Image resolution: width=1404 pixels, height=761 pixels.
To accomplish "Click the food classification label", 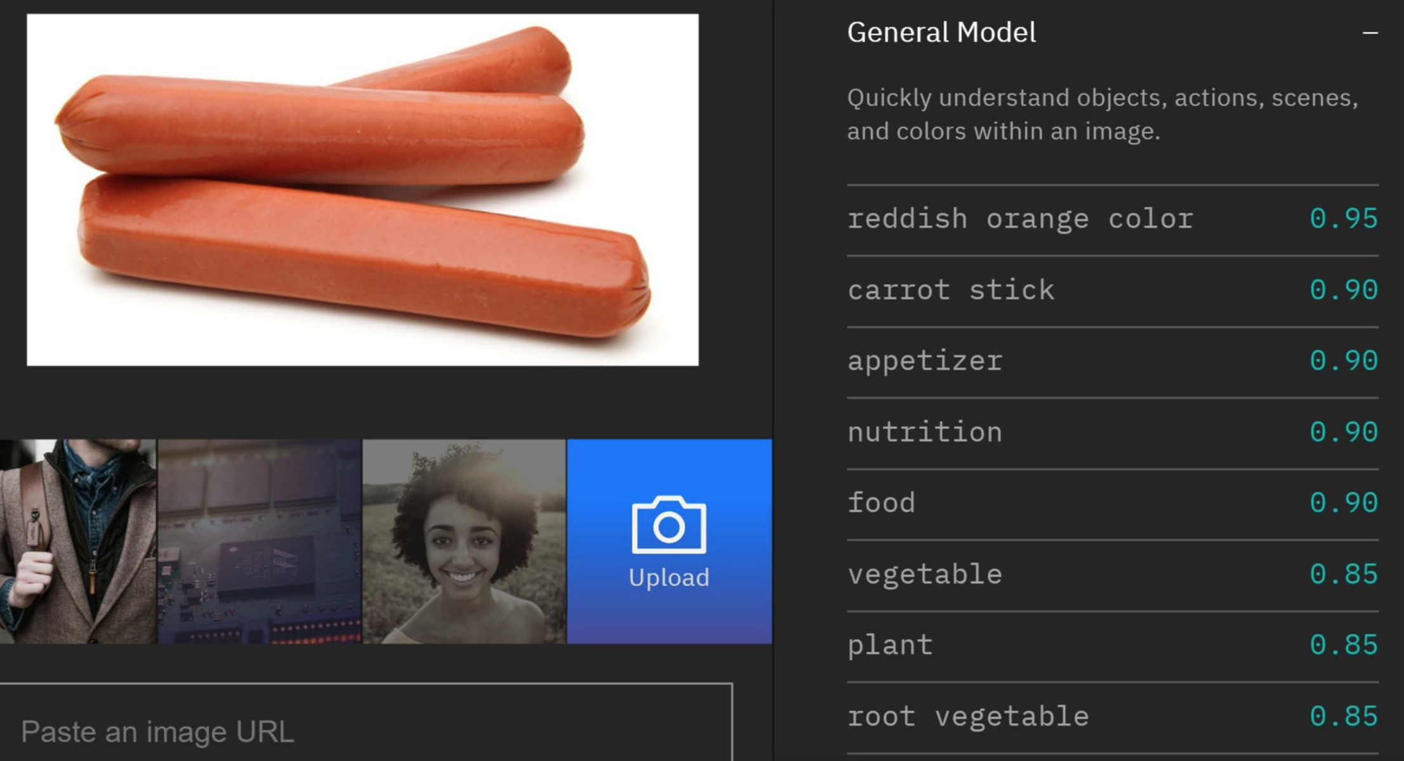I will pos(882,503).
